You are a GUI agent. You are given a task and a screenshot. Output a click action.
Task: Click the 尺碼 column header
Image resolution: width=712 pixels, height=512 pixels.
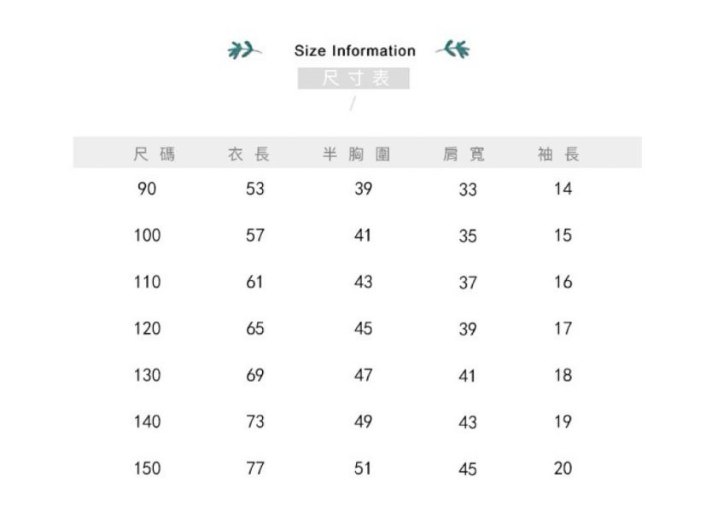[x=155, y=154]
